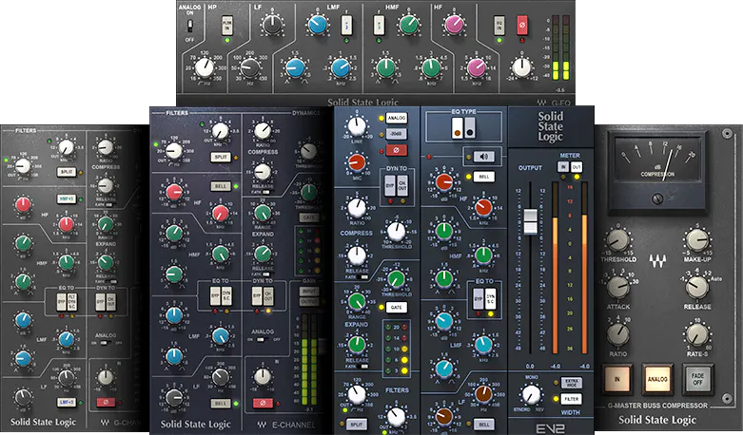Click the SPLIT button on E-Channel filters
This screenshot has width=743, height=435.
point(221,157)
